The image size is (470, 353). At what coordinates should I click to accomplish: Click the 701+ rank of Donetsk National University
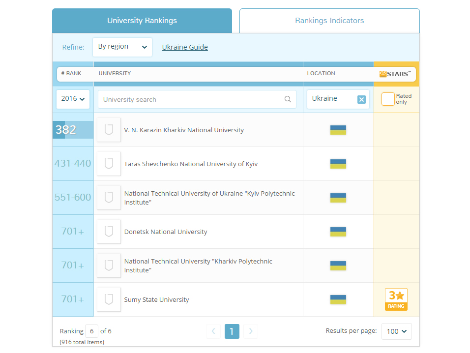[x=73, y=232]
